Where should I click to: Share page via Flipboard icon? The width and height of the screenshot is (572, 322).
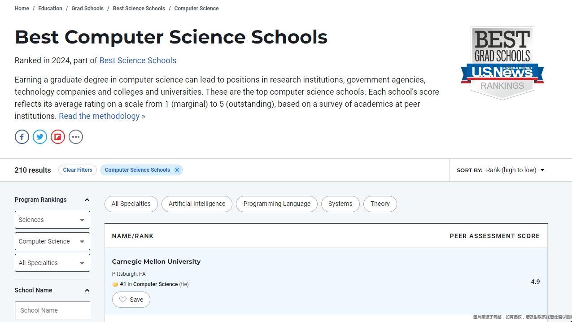pyautogui.click(x=58, y=137)
